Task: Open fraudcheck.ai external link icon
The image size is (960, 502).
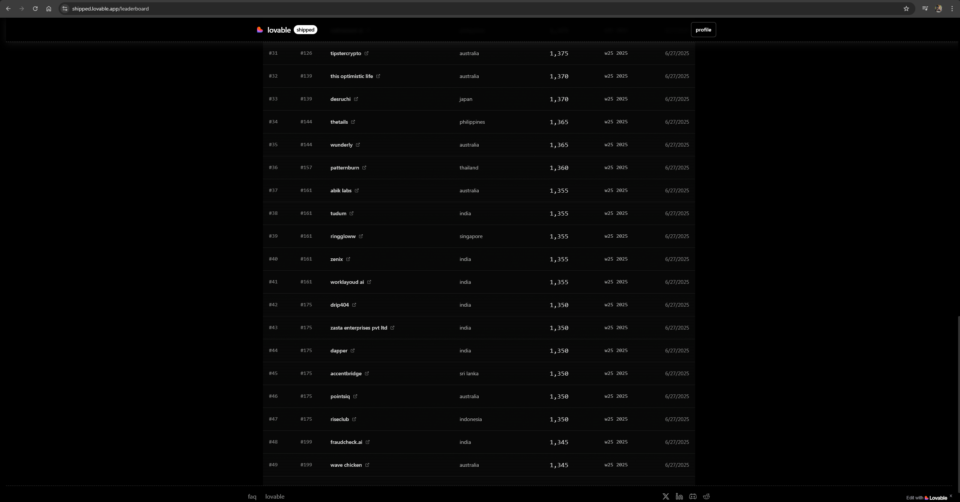Action: [368, 442]
